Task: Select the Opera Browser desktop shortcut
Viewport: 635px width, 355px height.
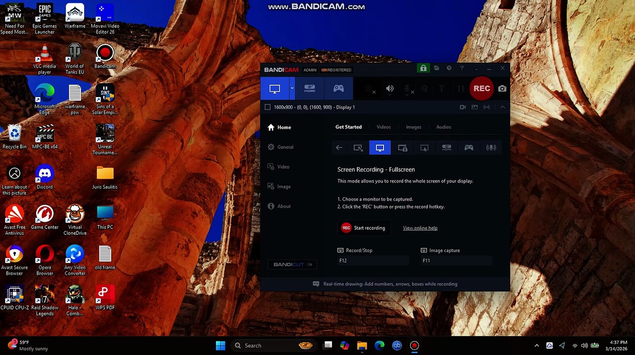Action: (x=44, y=261)
